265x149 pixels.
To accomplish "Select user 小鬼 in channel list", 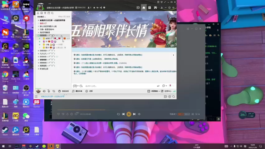I will (47, 45).
